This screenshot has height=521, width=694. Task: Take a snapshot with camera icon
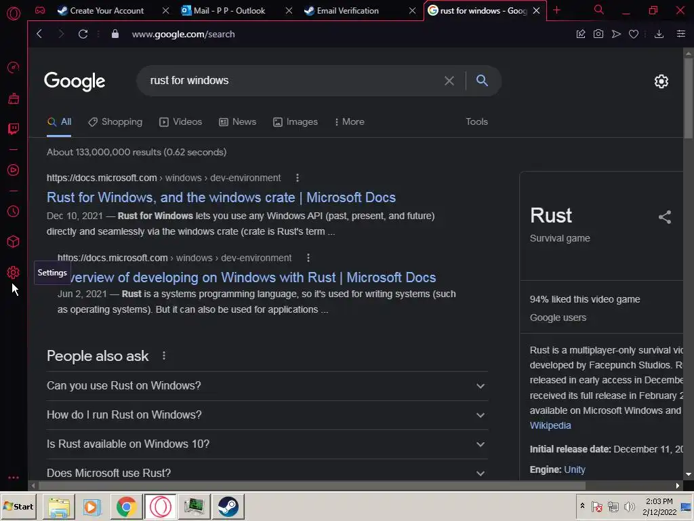(x=598, y=34)
